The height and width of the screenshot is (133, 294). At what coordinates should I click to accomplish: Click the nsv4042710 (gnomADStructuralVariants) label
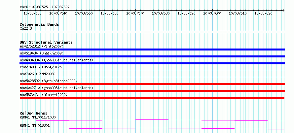(x=56, y=88)
